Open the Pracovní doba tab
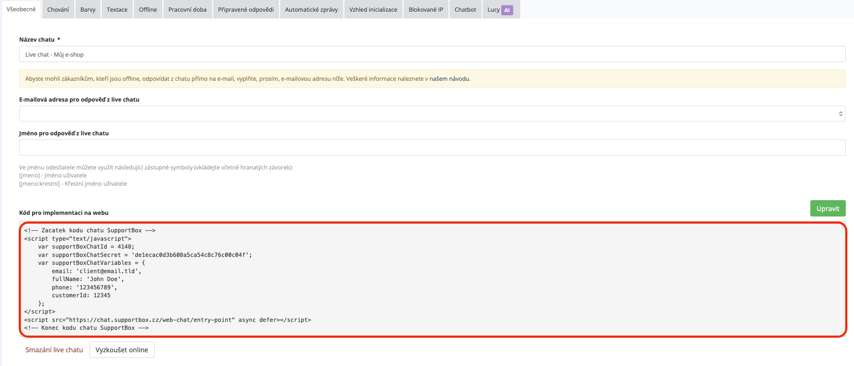This screenshot has width=854, height=366. coord(188,10)
